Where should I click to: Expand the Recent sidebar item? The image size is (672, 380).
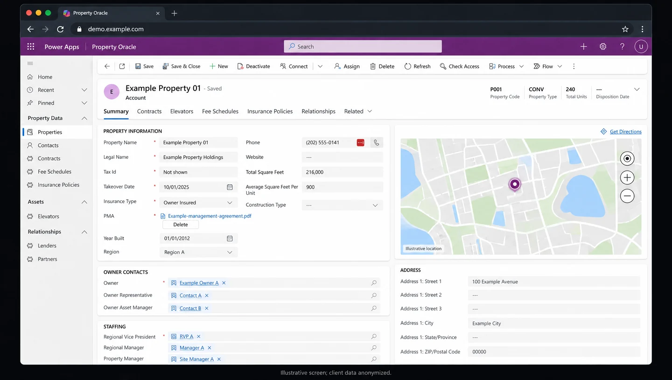click(x=84, y=90)
